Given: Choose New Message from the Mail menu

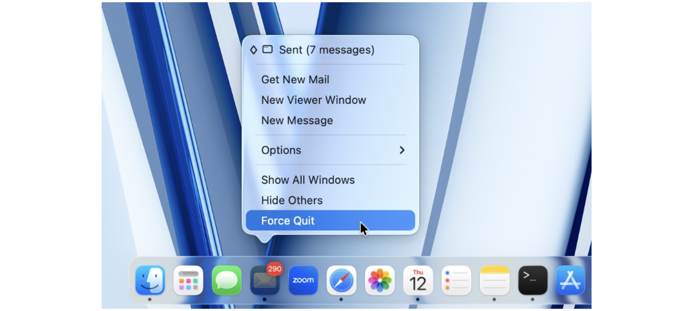Looking at the screenshot, I should [x=330, y=121].
